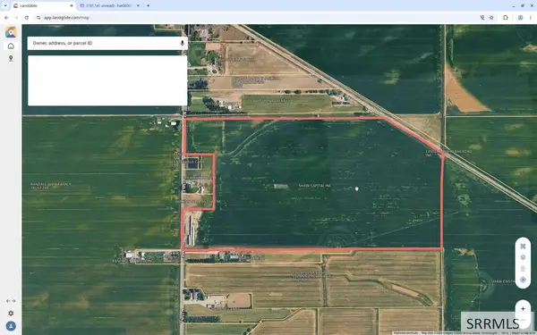
Task: Open the settings gear in the sidebar
Action: click(x=11, y=314)
